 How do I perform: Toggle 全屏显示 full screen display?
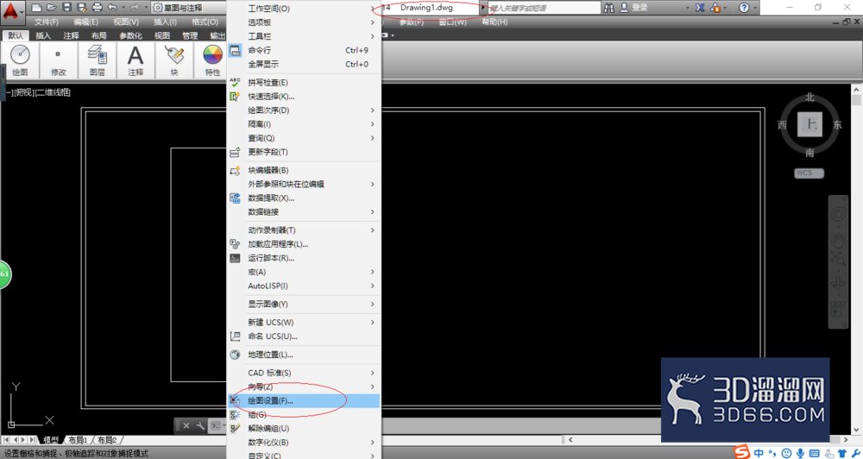click(x=304, y=64)
